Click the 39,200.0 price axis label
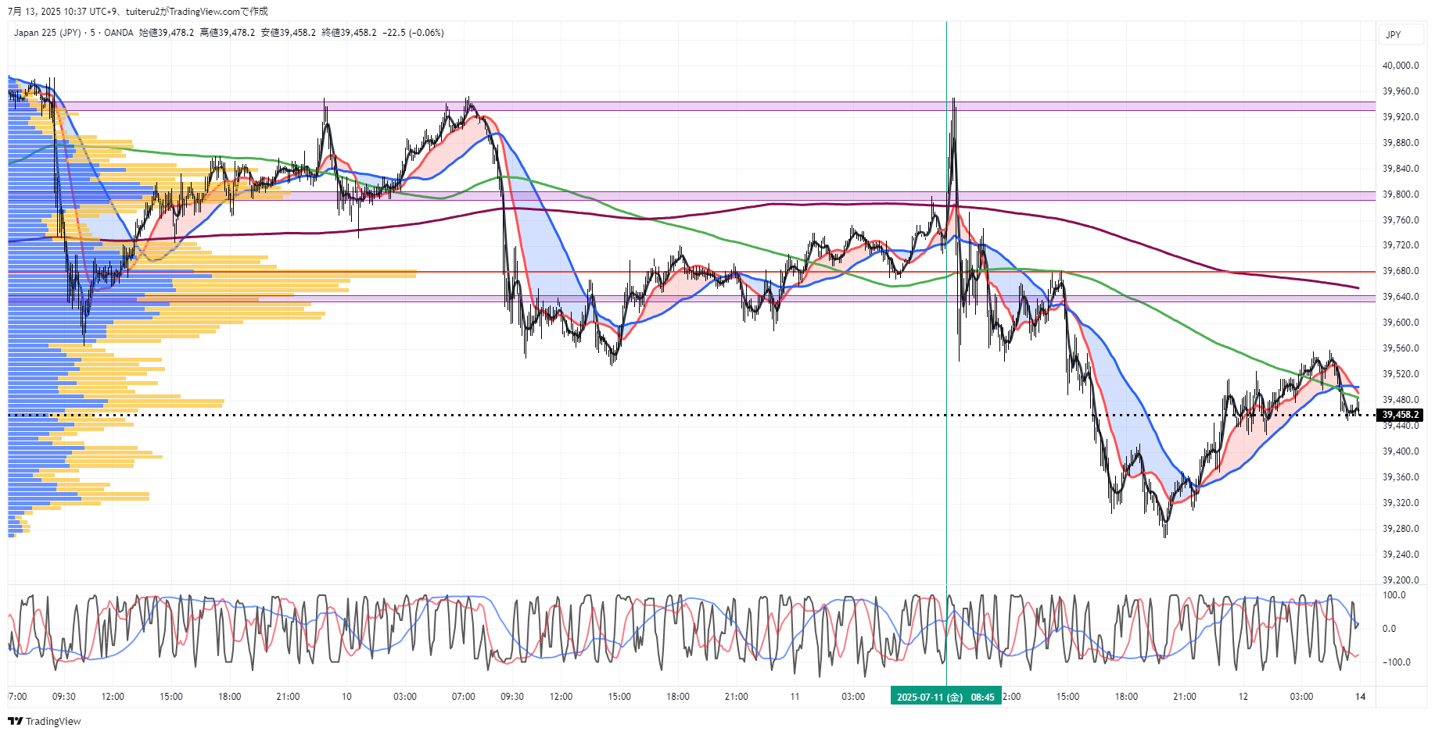 coord(1401,580)
